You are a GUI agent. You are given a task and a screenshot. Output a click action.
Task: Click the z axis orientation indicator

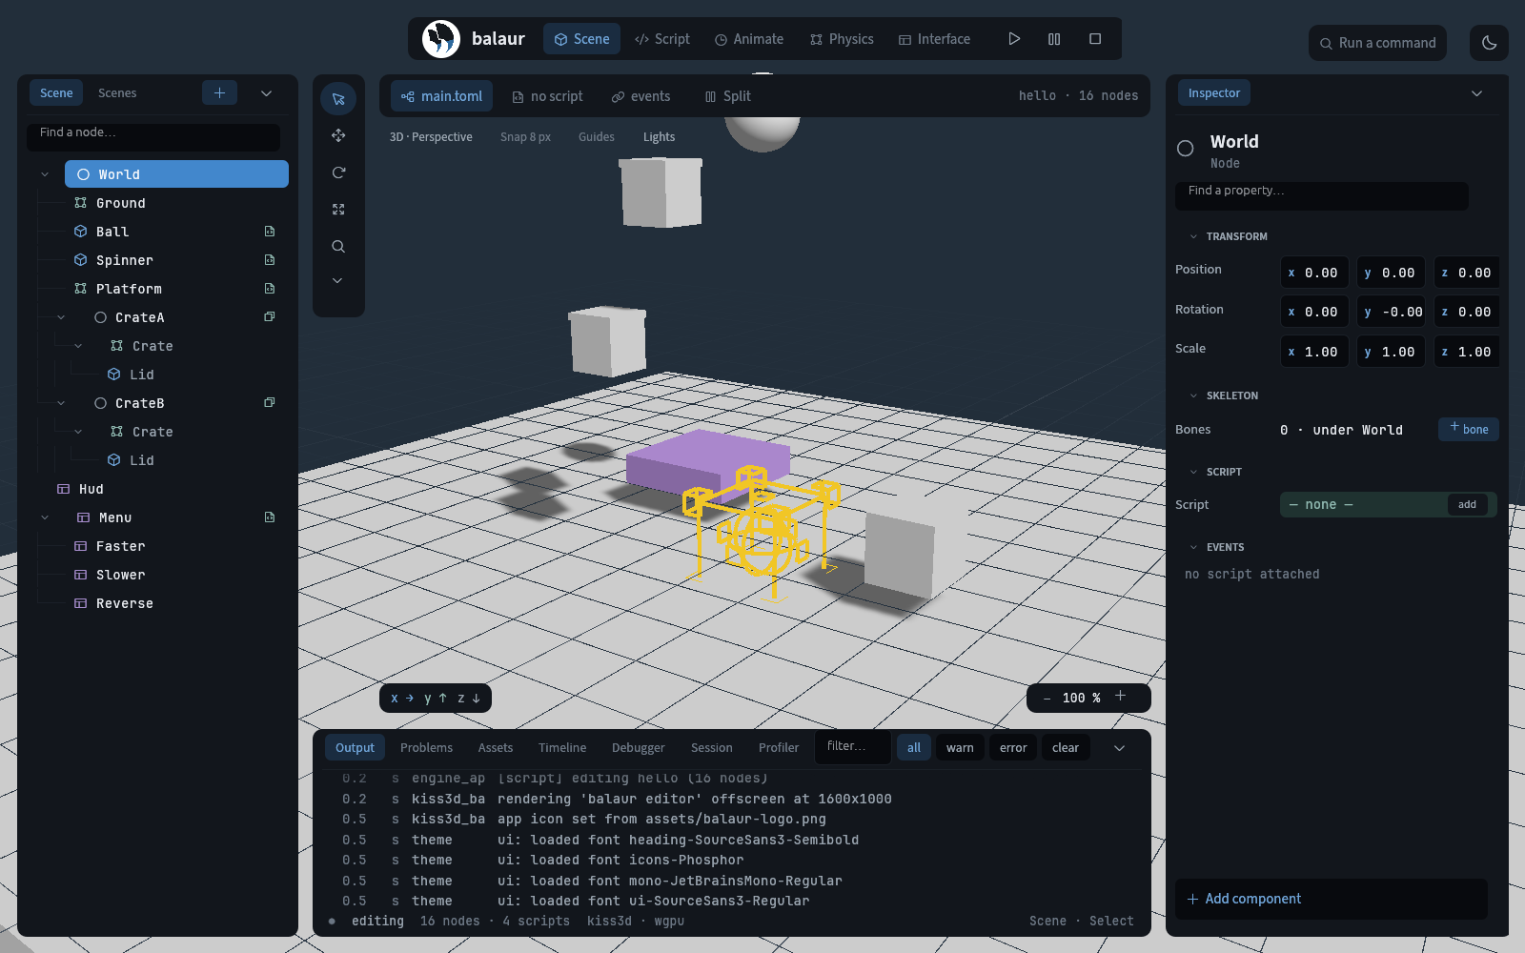(469, 699)
